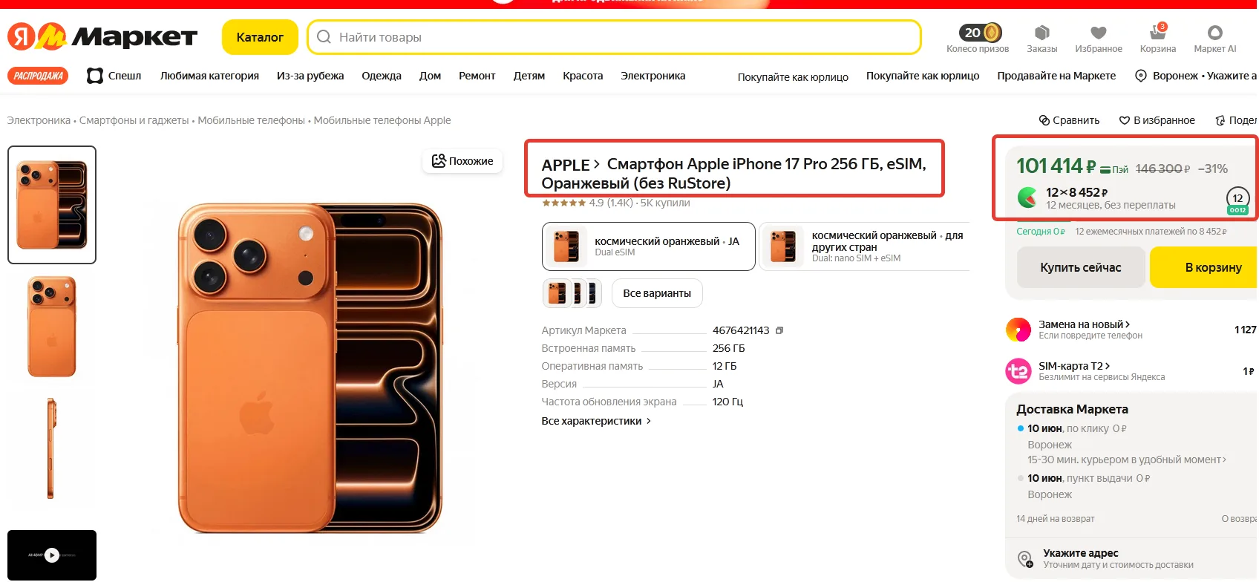
Task: Click Продавайте на Маркете link
Action: coord(1056,76)
